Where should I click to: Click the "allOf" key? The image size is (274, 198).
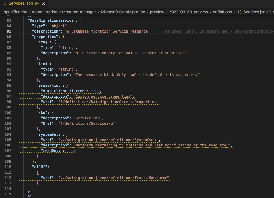tap(40, 167)
